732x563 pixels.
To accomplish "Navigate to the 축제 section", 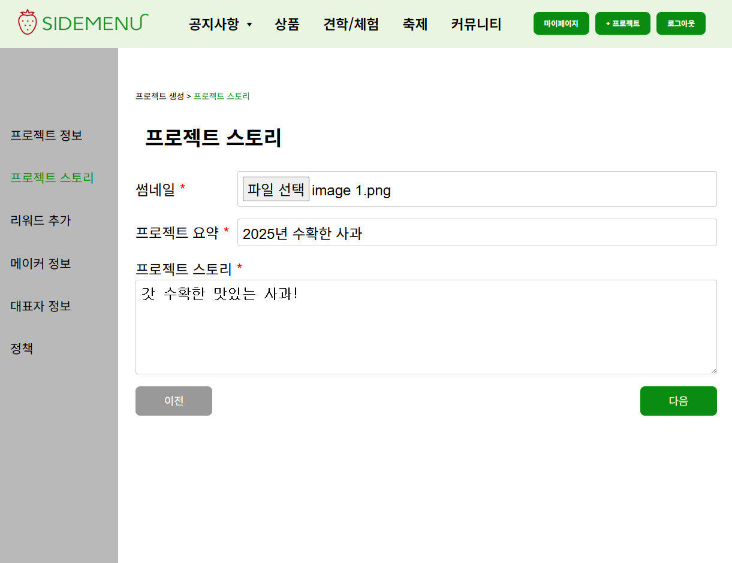I will click(415, 23).
